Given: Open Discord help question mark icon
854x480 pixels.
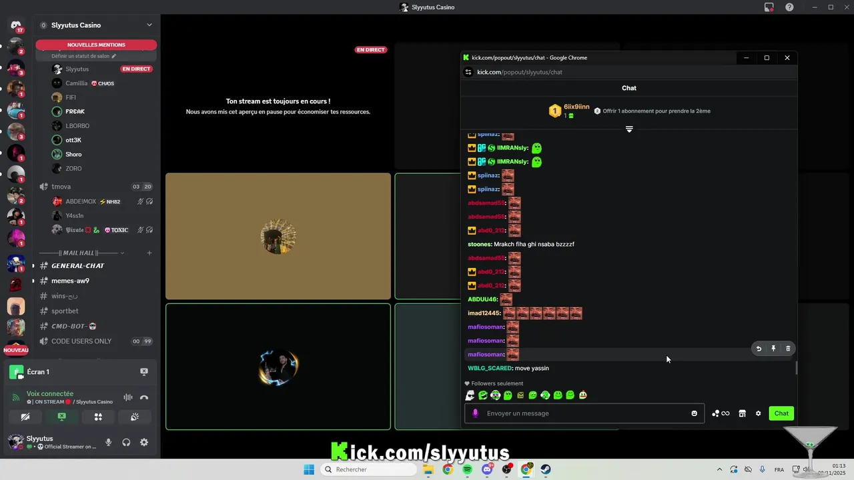Looking at the screenshot, I should (789, 7).
